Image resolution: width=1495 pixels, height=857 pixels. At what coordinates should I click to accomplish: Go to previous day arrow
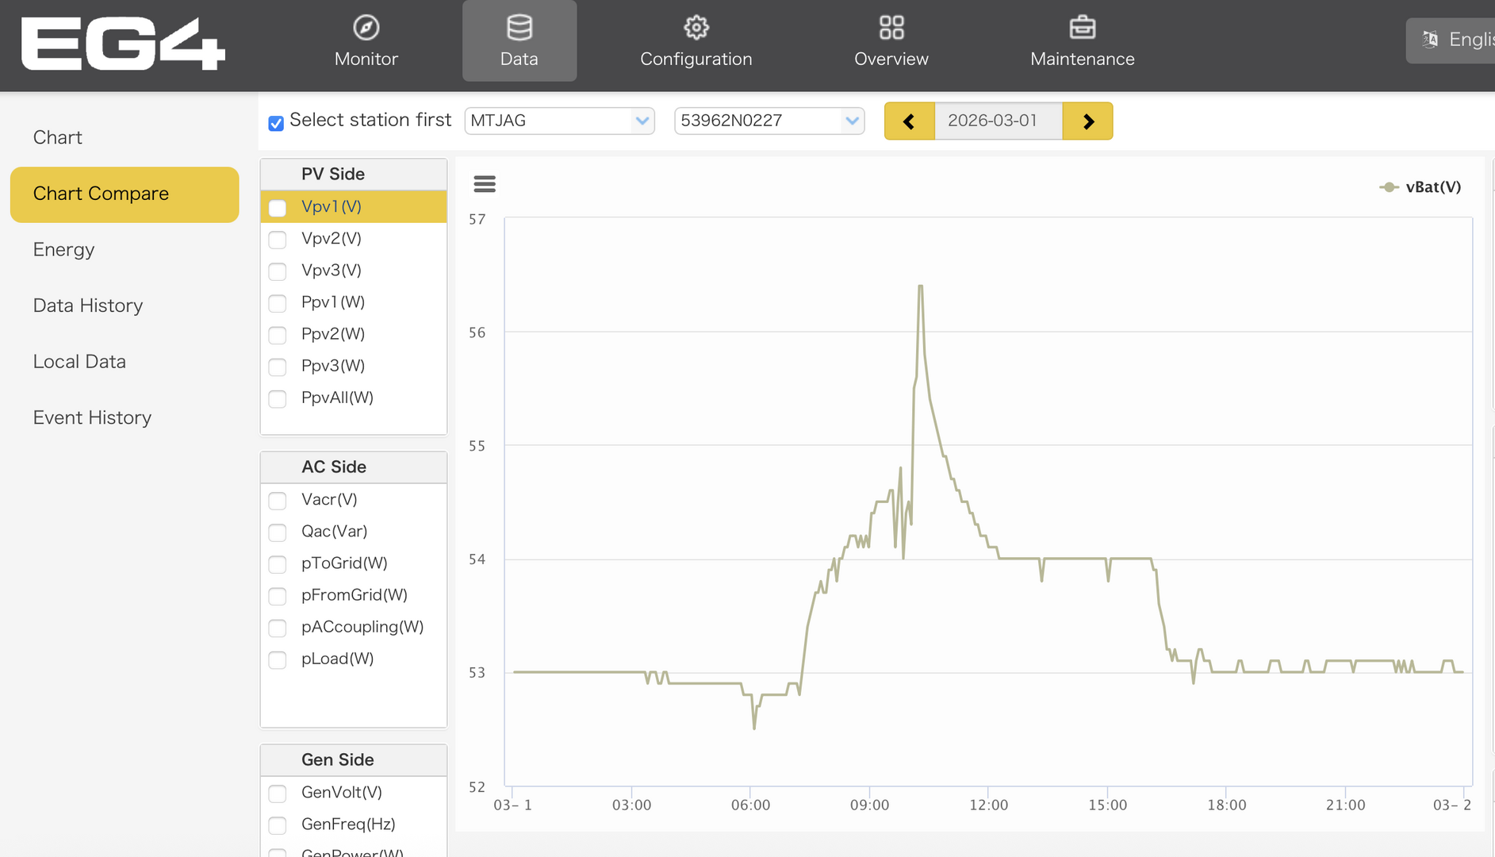[x=909, y=121]
